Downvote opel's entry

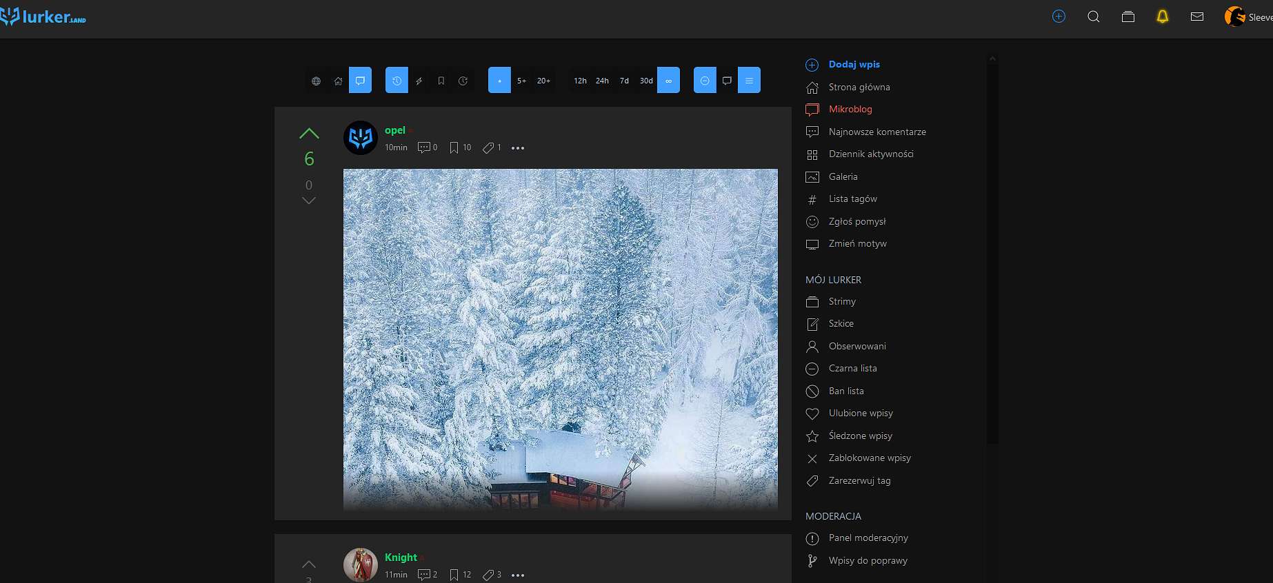[x=309, y=201]
